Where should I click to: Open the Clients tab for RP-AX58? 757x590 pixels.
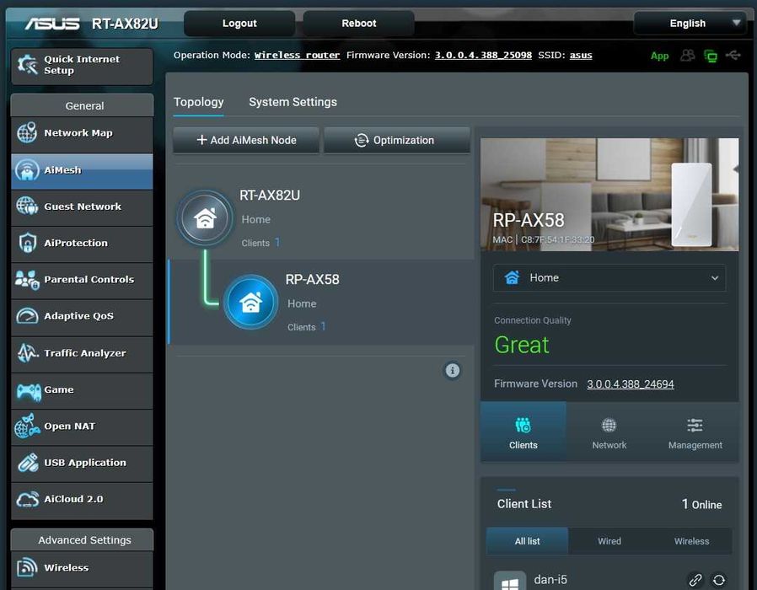[523, 432]
